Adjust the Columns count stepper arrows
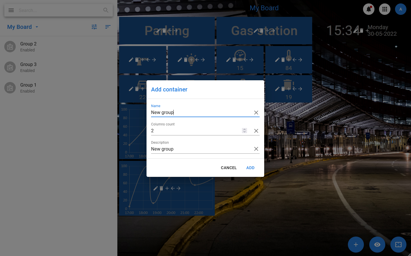Screen dimensions: 411x256 tap(244, 131)
